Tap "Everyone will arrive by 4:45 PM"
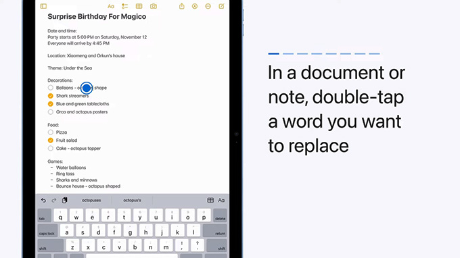This screenshot has width=460, height=258. [x=78, y=43]
